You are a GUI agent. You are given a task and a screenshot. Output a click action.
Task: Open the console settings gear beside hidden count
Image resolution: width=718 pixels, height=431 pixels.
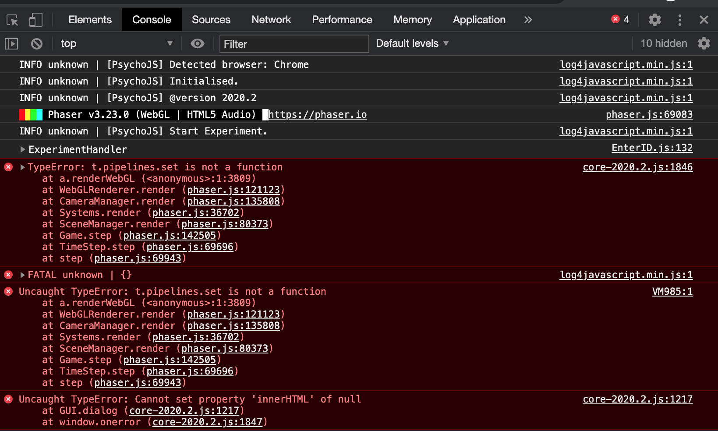click(x=704, y=43)
